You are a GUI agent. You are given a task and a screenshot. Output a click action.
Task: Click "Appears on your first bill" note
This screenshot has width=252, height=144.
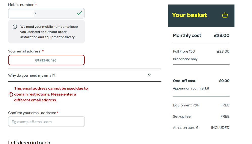coord(191,89)
